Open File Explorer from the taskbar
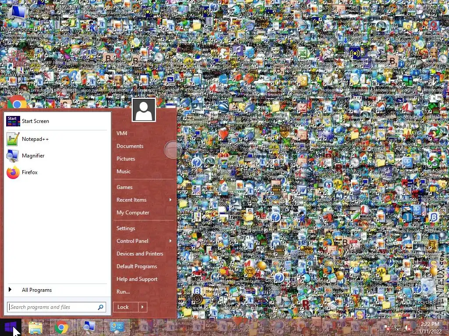449x336 pixels. pos(35,327)
